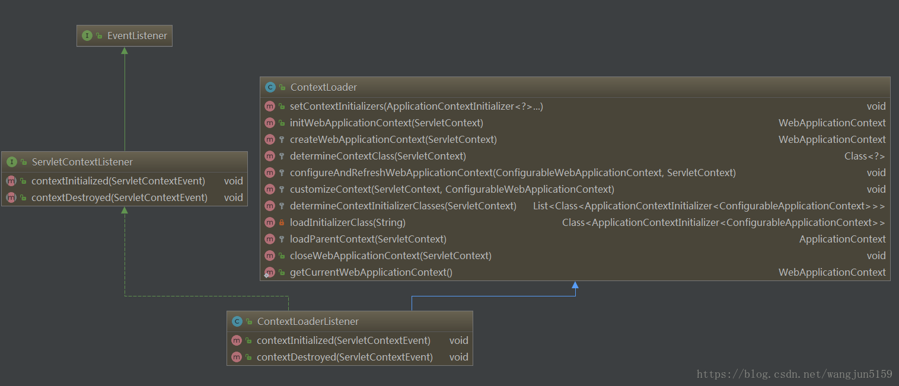The image size is (899, 386).
Task: Click void return type of closeWebApplicationContext
Action: (876, 256)
